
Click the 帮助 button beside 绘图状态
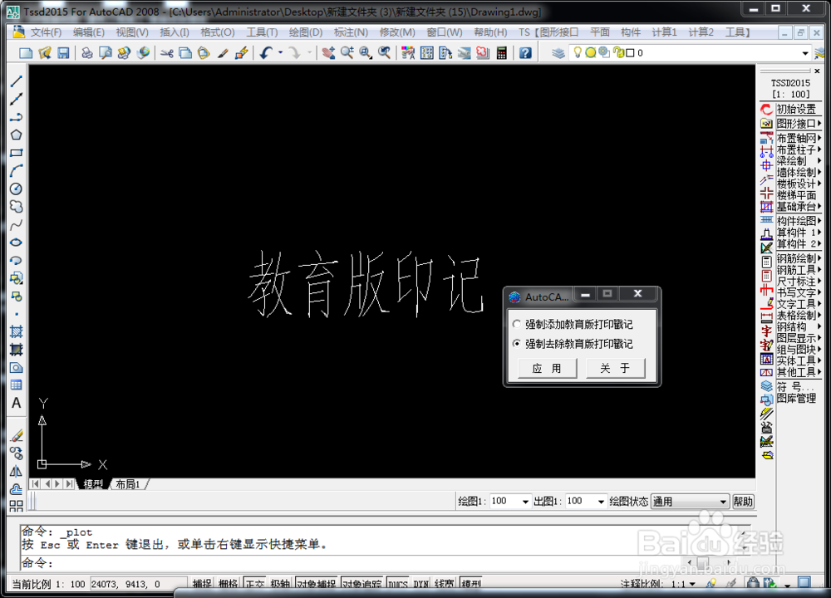[743, 502]
